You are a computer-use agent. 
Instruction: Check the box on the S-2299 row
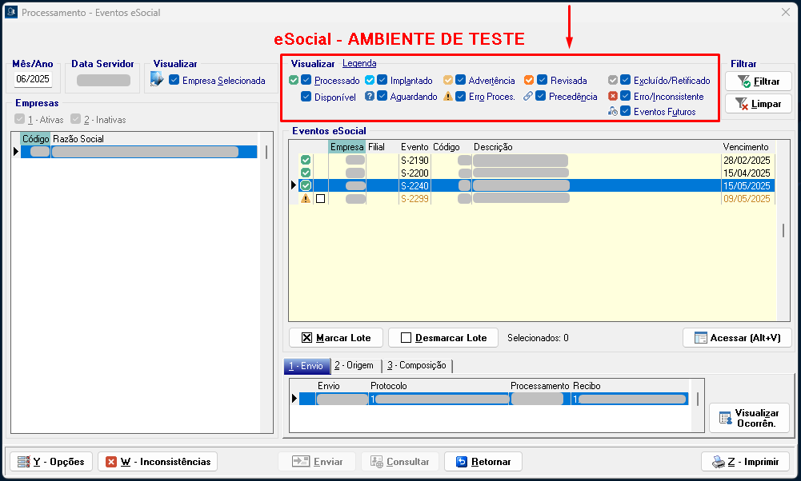tap(321, 199)
